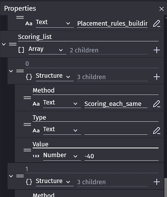Click the Aa text icon in Type row
The height and width of the screenshot is (197, 167).
click(36, 131)
